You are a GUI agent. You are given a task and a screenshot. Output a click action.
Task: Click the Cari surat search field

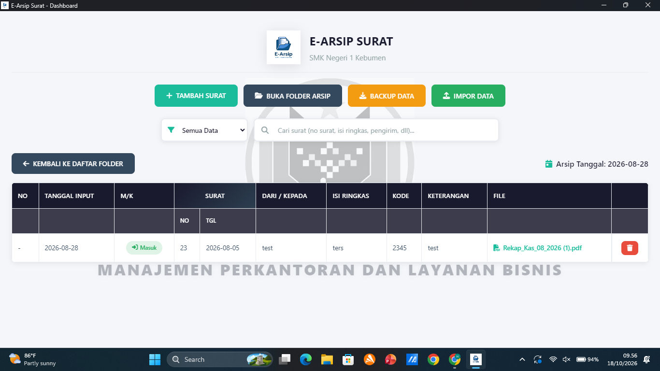coord(376,130)
